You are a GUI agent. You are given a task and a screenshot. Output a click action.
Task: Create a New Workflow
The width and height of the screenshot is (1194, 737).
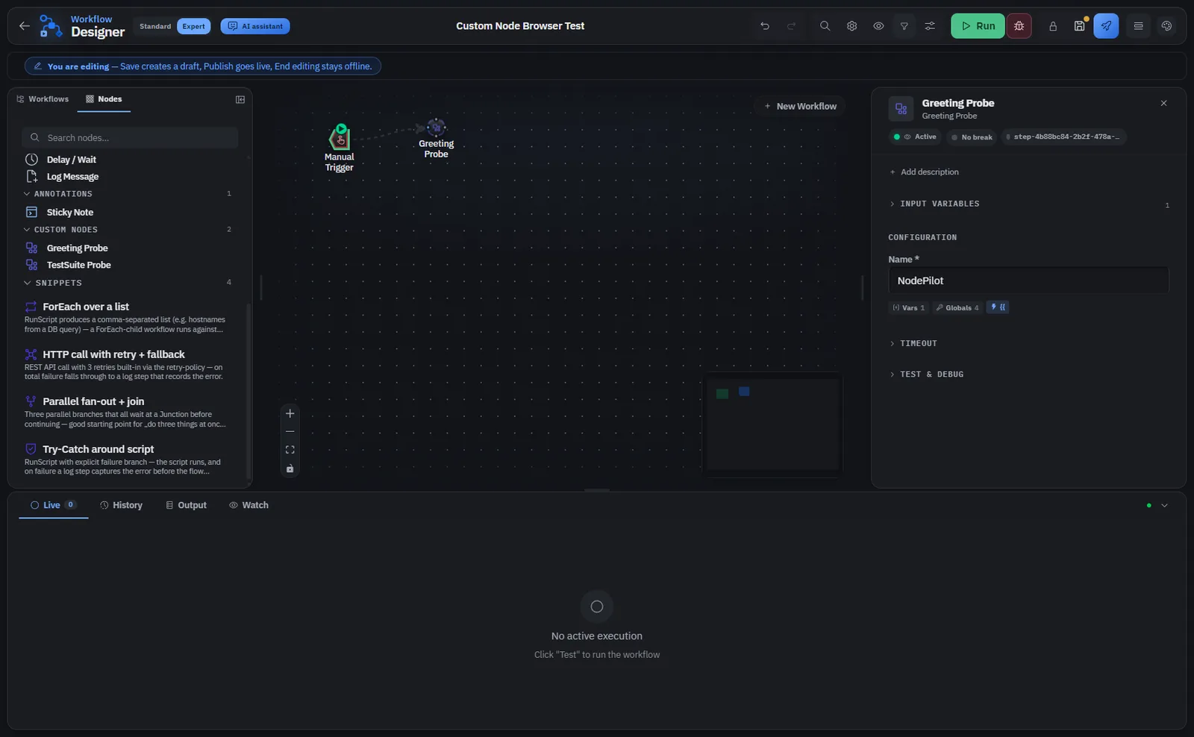click(799, 107)
